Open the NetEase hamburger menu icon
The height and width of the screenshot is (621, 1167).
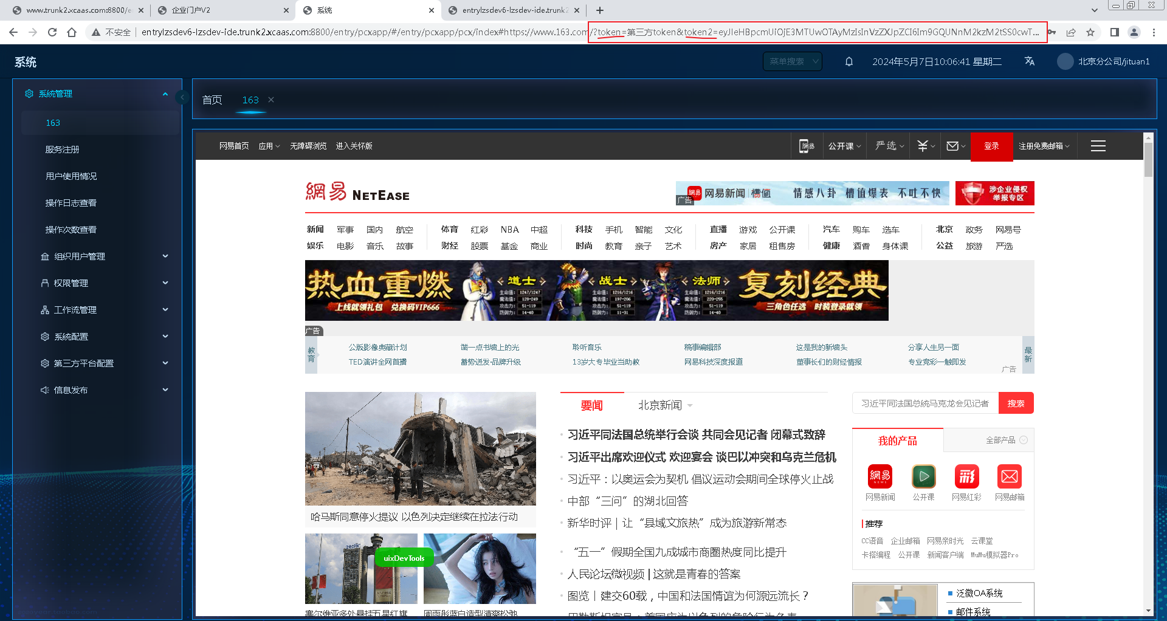pyautogui.click(x=1098, y=146)
